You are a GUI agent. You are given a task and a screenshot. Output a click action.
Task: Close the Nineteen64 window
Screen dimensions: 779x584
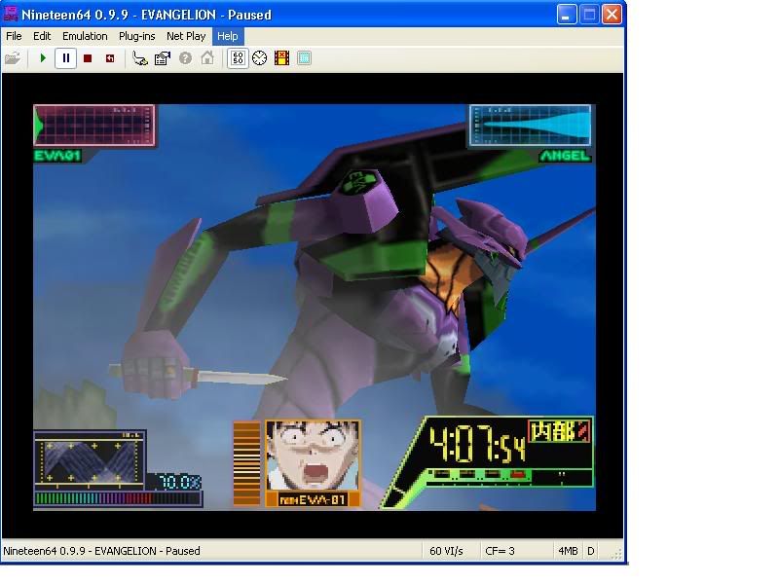[612, 15]
